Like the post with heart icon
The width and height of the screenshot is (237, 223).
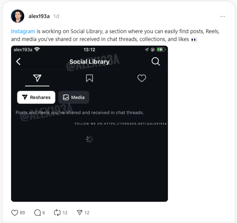pyautogui.click(x=15, y=213)
